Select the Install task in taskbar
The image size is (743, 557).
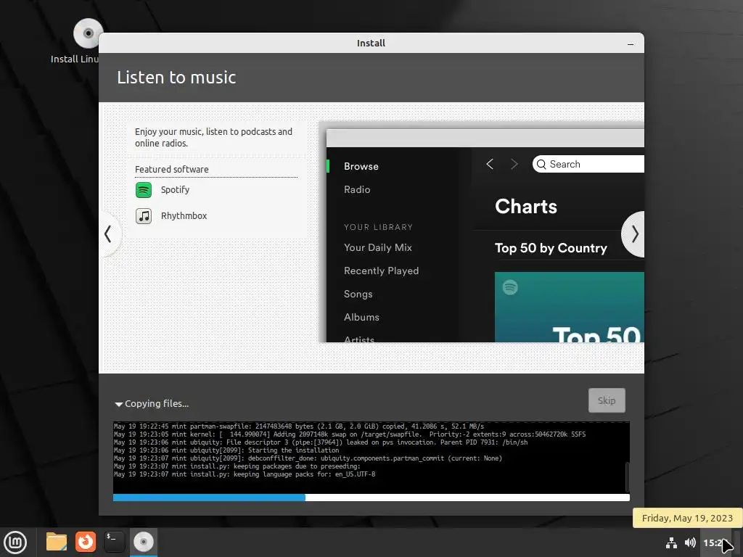(x=143, y=542)
